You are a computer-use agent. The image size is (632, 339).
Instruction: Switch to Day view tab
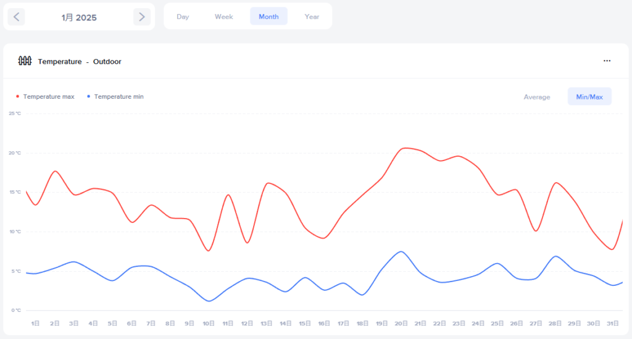183,17
